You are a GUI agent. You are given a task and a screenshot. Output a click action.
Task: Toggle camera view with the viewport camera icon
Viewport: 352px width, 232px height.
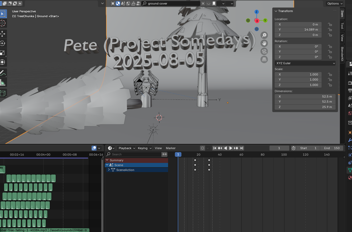click(x=264, y=51)
